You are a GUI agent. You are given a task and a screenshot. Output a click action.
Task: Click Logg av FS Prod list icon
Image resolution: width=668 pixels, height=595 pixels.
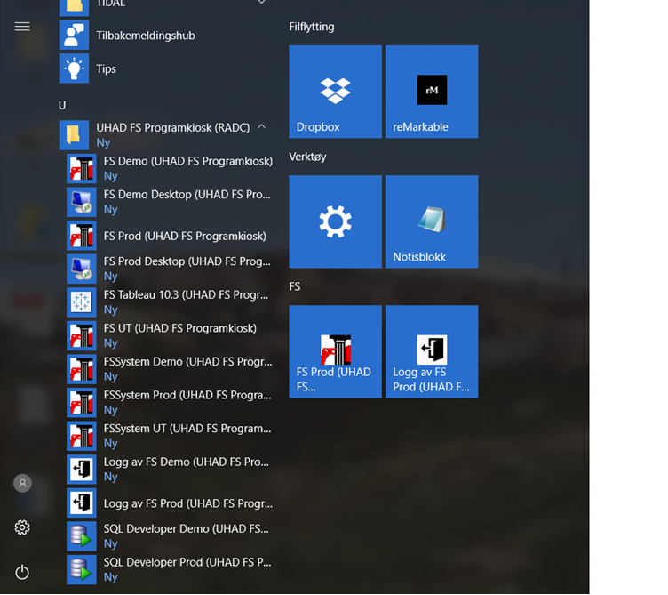pos(82,503)
